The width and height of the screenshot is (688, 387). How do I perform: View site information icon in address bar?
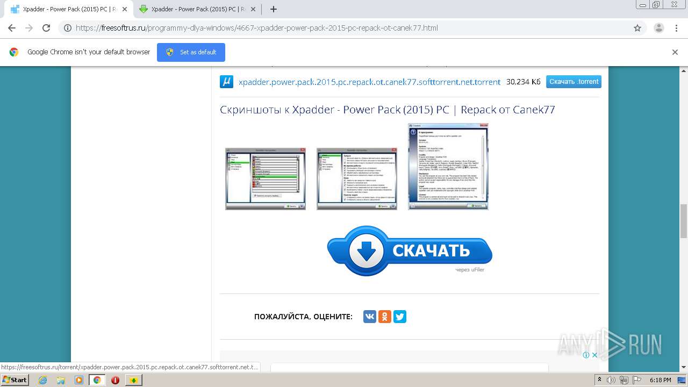(68, 28)
